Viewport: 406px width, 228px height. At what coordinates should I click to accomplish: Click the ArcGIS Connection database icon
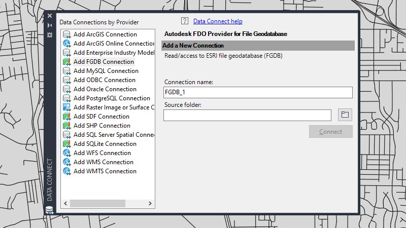click(67, 34)
